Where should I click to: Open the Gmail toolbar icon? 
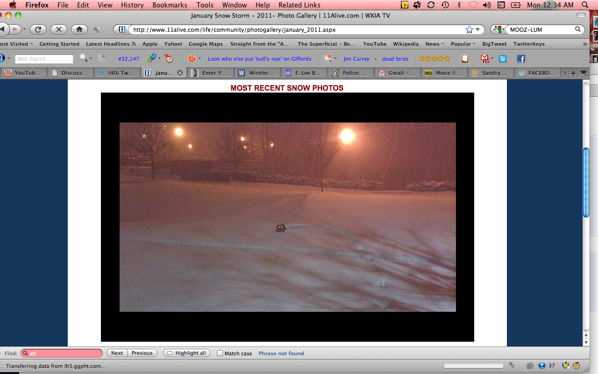tap(485, 58)
